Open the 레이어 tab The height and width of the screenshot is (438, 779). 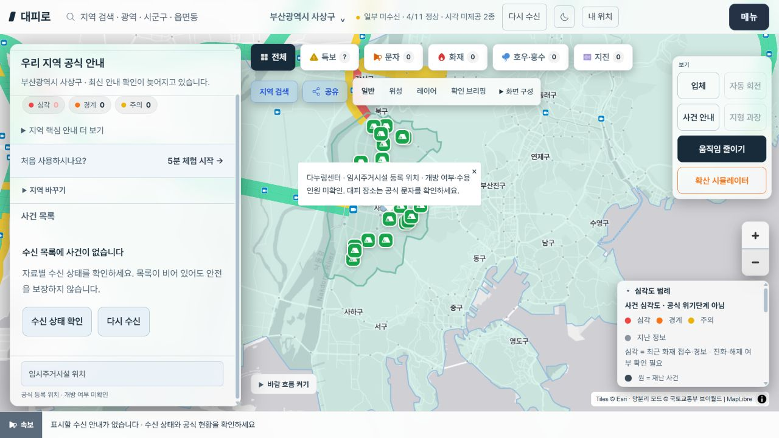[427, 91]
